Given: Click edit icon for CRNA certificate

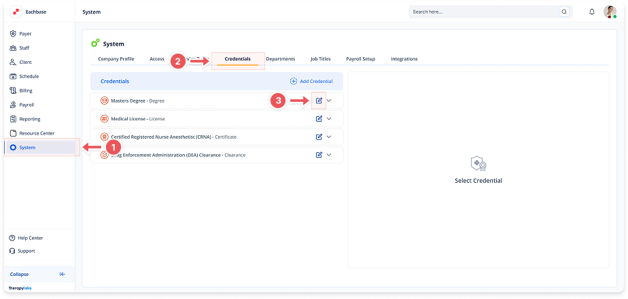Looking at the screenshot, I should click(x=319, y=137).
